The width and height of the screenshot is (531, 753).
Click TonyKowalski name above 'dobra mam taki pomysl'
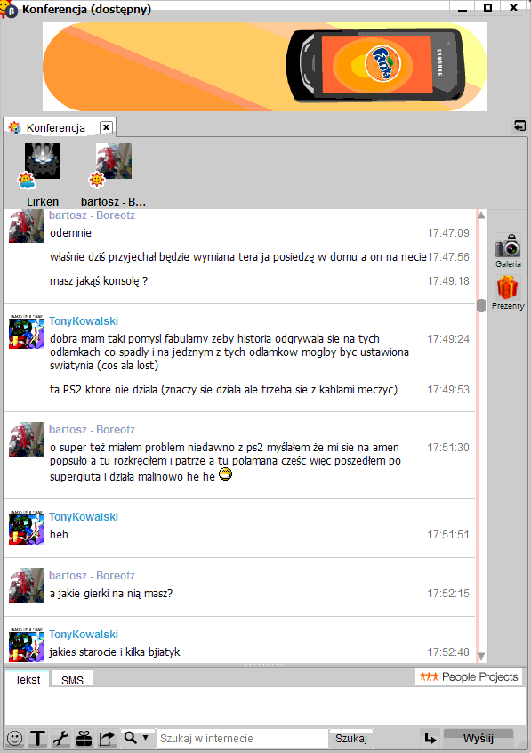tap(84, 320)
